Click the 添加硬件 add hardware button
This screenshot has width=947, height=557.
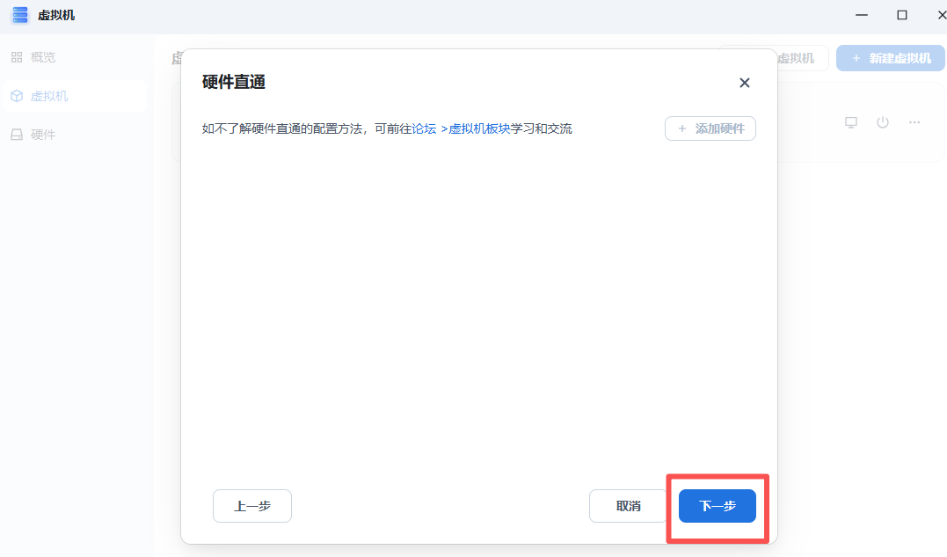pyautogui.click(x=710, y=128)
